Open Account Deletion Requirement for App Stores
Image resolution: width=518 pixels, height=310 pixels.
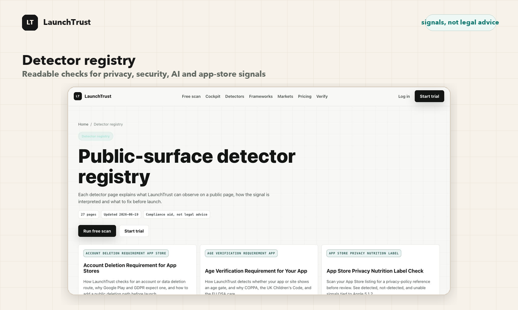pyautogui.click(x=130, y=268)
